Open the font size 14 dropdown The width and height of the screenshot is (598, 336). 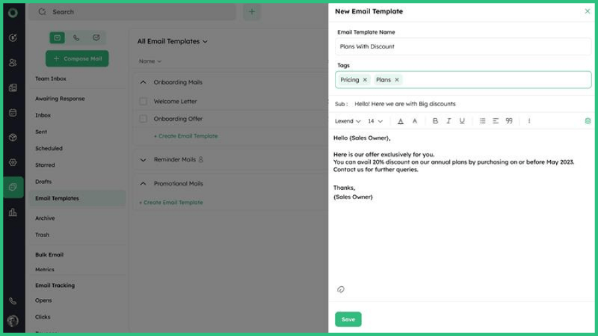click(375, 122)
